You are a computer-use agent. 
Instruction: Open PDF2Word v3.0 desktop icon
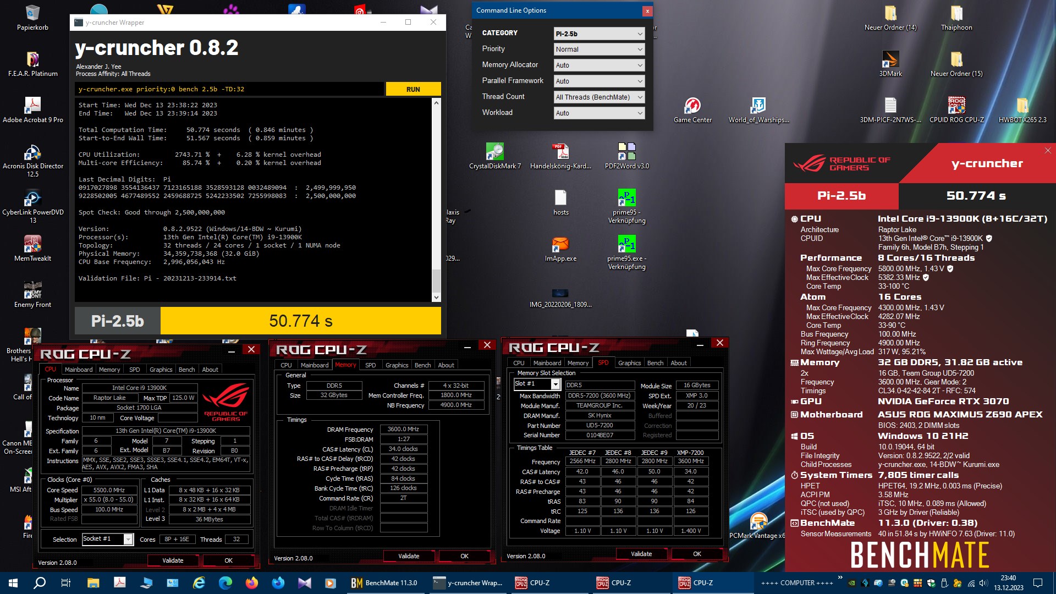(x=626, y=156)
